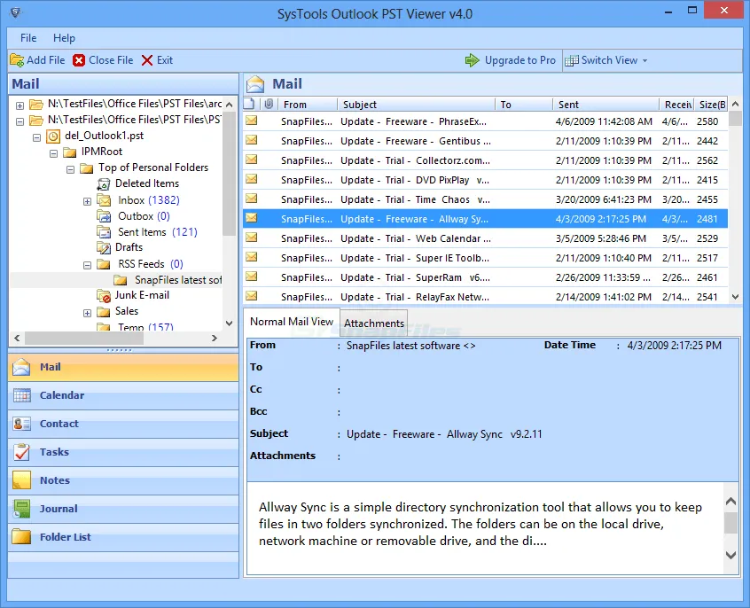Select the Super IE Toolb email row
750x608 pixels.
tap(485, 258)
